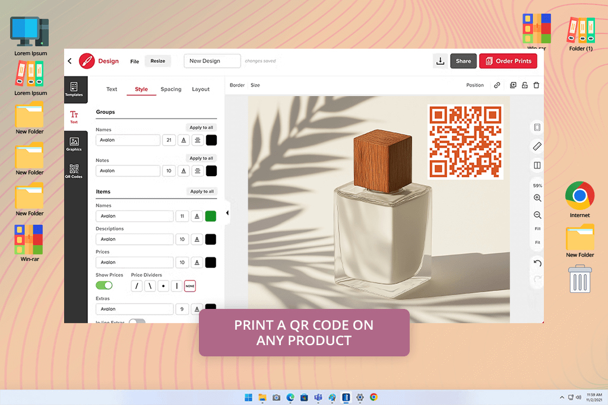Select the dot price divider

point(163,286)
